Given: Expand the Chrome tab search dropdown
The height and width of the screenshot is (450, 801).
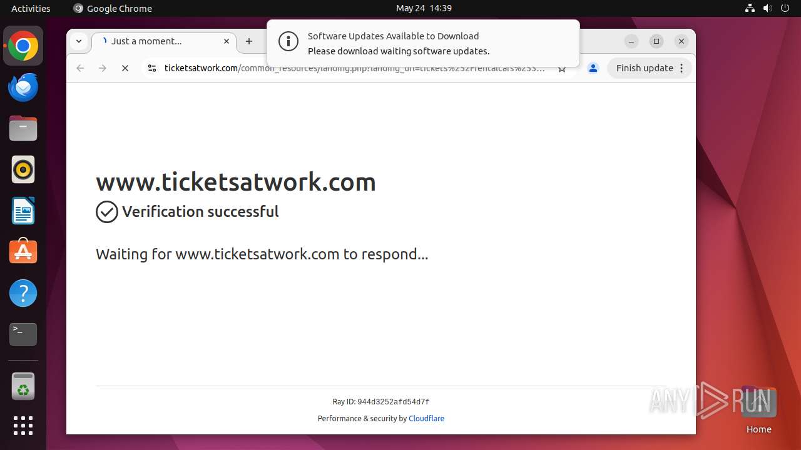Looking at the screenshot, I should tap(79, 41).
